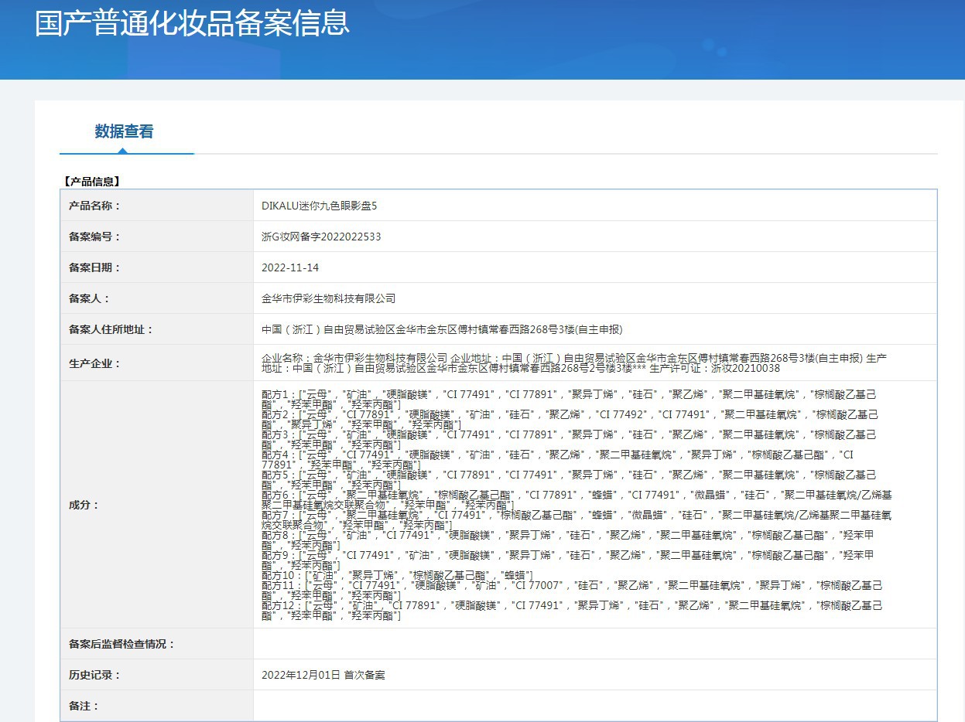Select the 配方1 ingredient line

click(570, 399)
